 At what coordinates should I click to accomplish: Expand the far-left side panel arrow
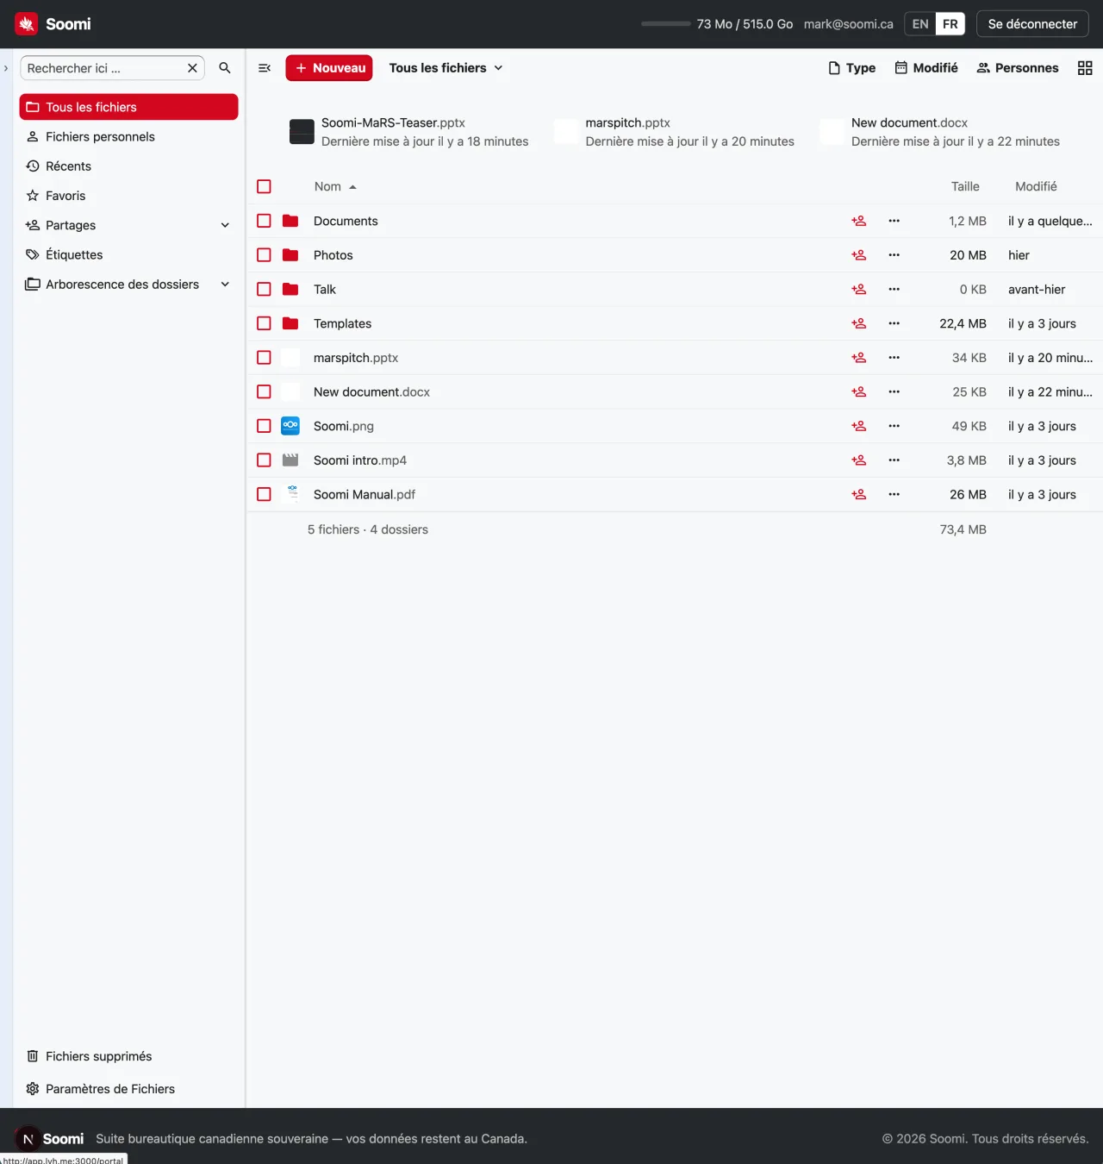click(x=6, y=68)
